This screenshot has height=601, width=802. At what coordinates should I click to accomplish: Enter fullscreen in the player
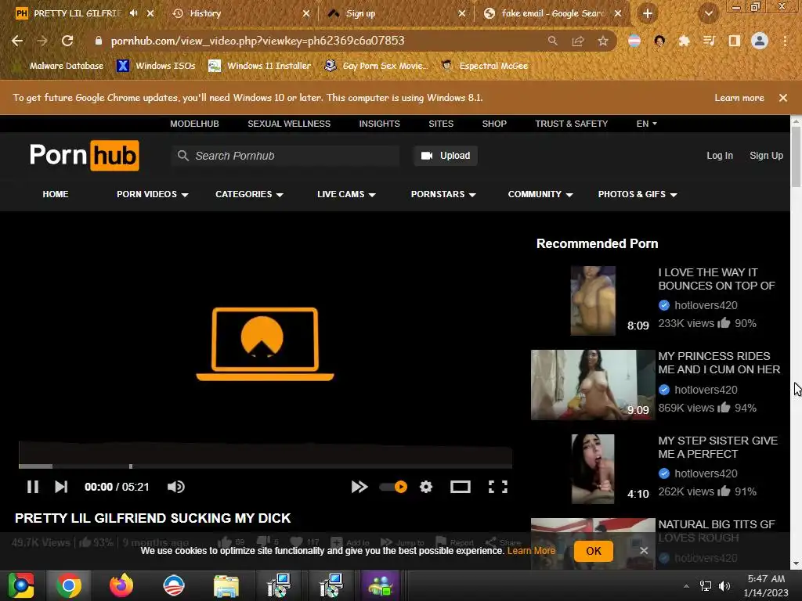(497, 487)
